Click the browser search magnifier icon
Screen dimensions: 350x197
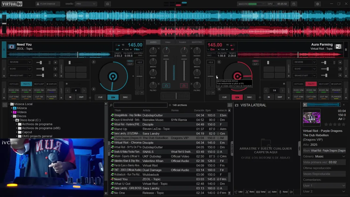coord(111,105)
